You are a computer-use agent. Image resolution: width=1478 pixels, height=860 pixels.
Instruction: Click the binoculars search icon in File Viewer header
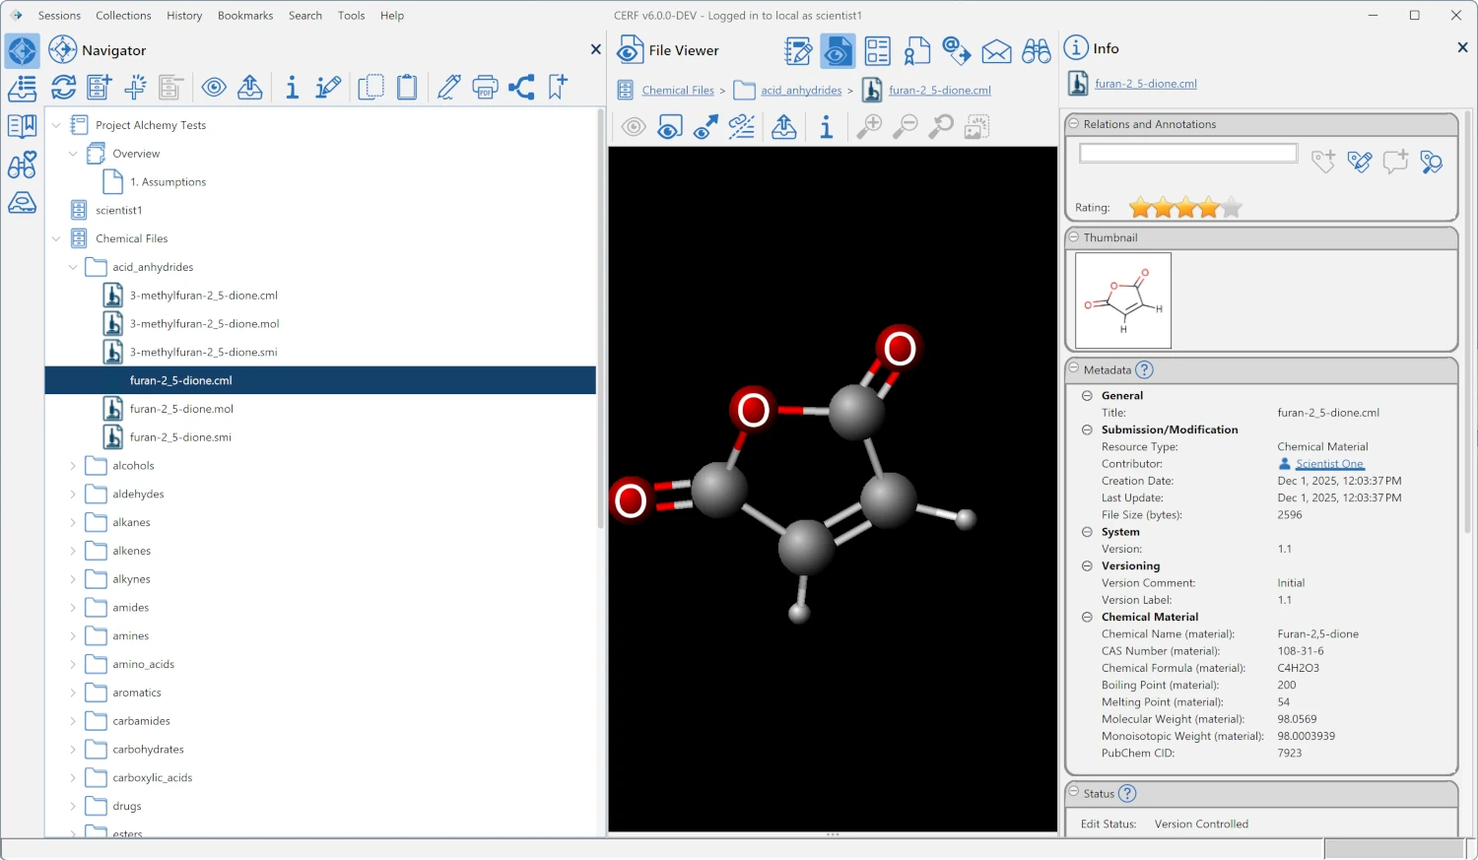click(1036, 51)
